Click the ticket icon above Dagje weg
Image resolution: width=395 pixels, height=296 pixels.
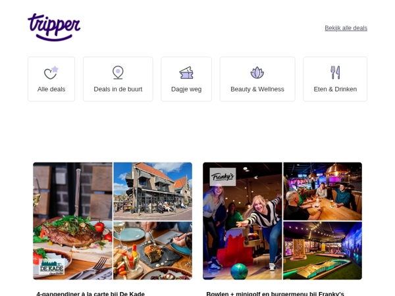click(186, 72)
